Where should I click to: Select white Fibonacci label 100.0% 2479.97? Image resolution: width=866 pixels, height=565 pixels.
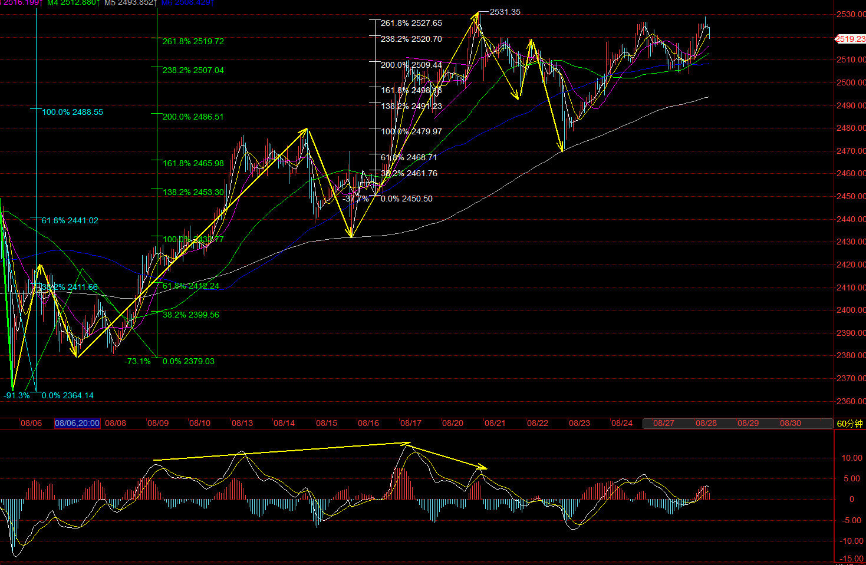pos(411,131)
